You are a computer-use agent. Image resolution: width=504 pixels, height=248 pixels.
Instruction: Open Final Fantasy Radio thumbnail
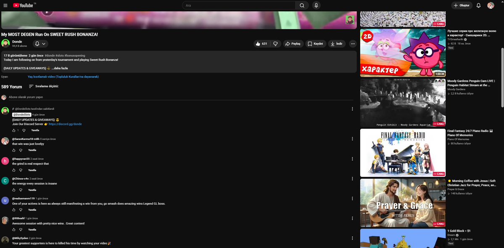pyautogui.click(x=403, y=153)
